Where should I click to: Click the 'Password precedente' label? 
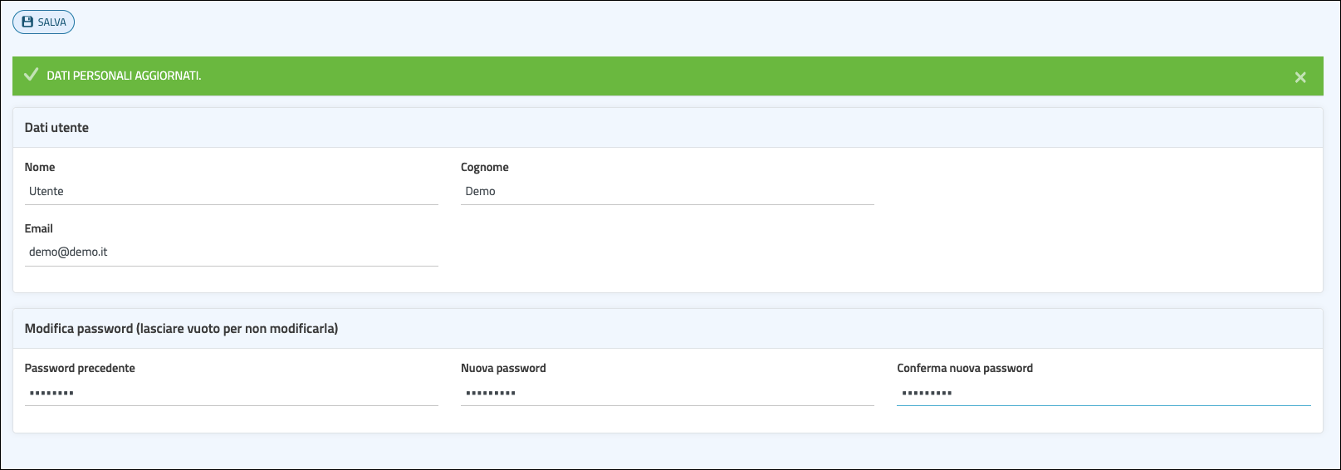(x=80, y=368)
